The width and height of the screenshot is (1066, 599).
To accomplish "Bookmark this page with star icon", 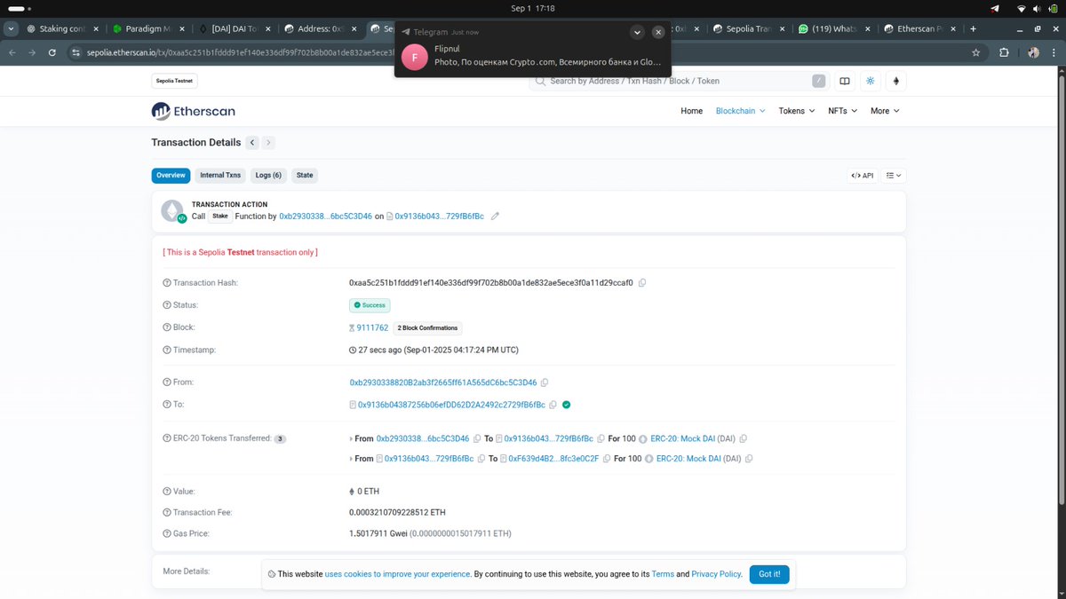I will 976,52.
